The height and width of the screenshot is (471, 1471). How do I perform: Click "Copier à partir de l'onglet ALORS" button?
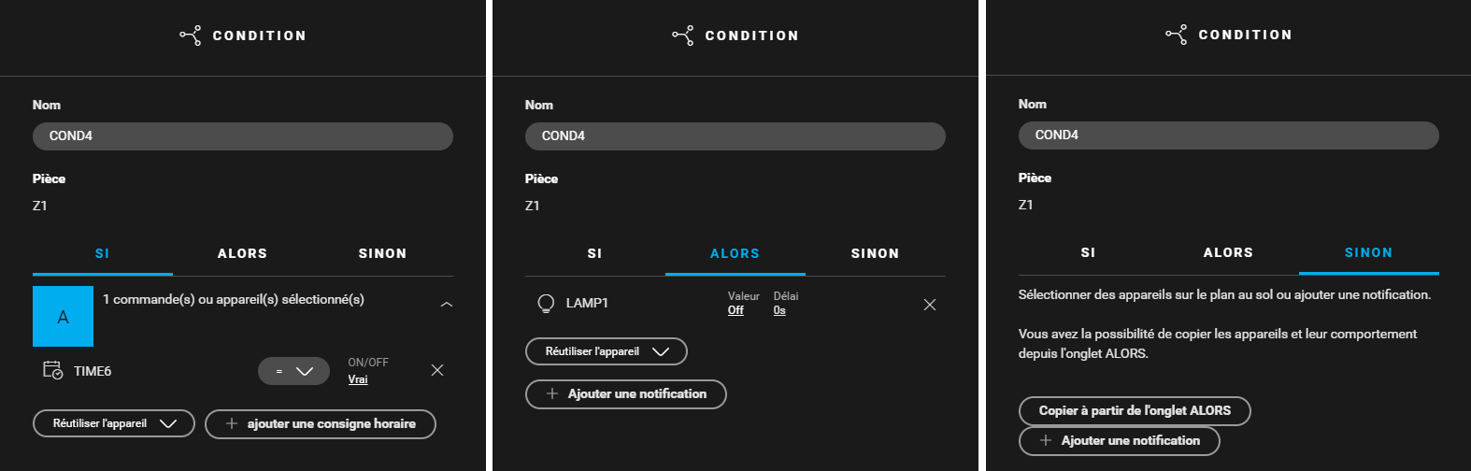pyautogui.click(x=1134, y=410)
